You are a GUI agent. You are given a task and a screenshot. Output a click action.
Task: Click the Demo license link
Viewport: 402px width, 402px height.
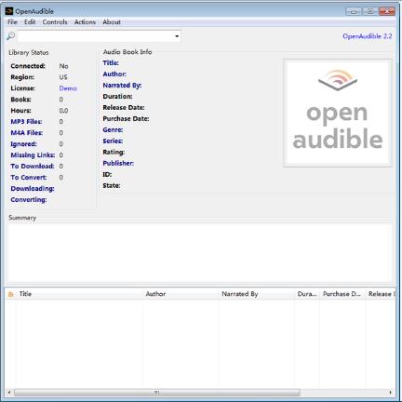pyautogui.click(x=68, y=88)
